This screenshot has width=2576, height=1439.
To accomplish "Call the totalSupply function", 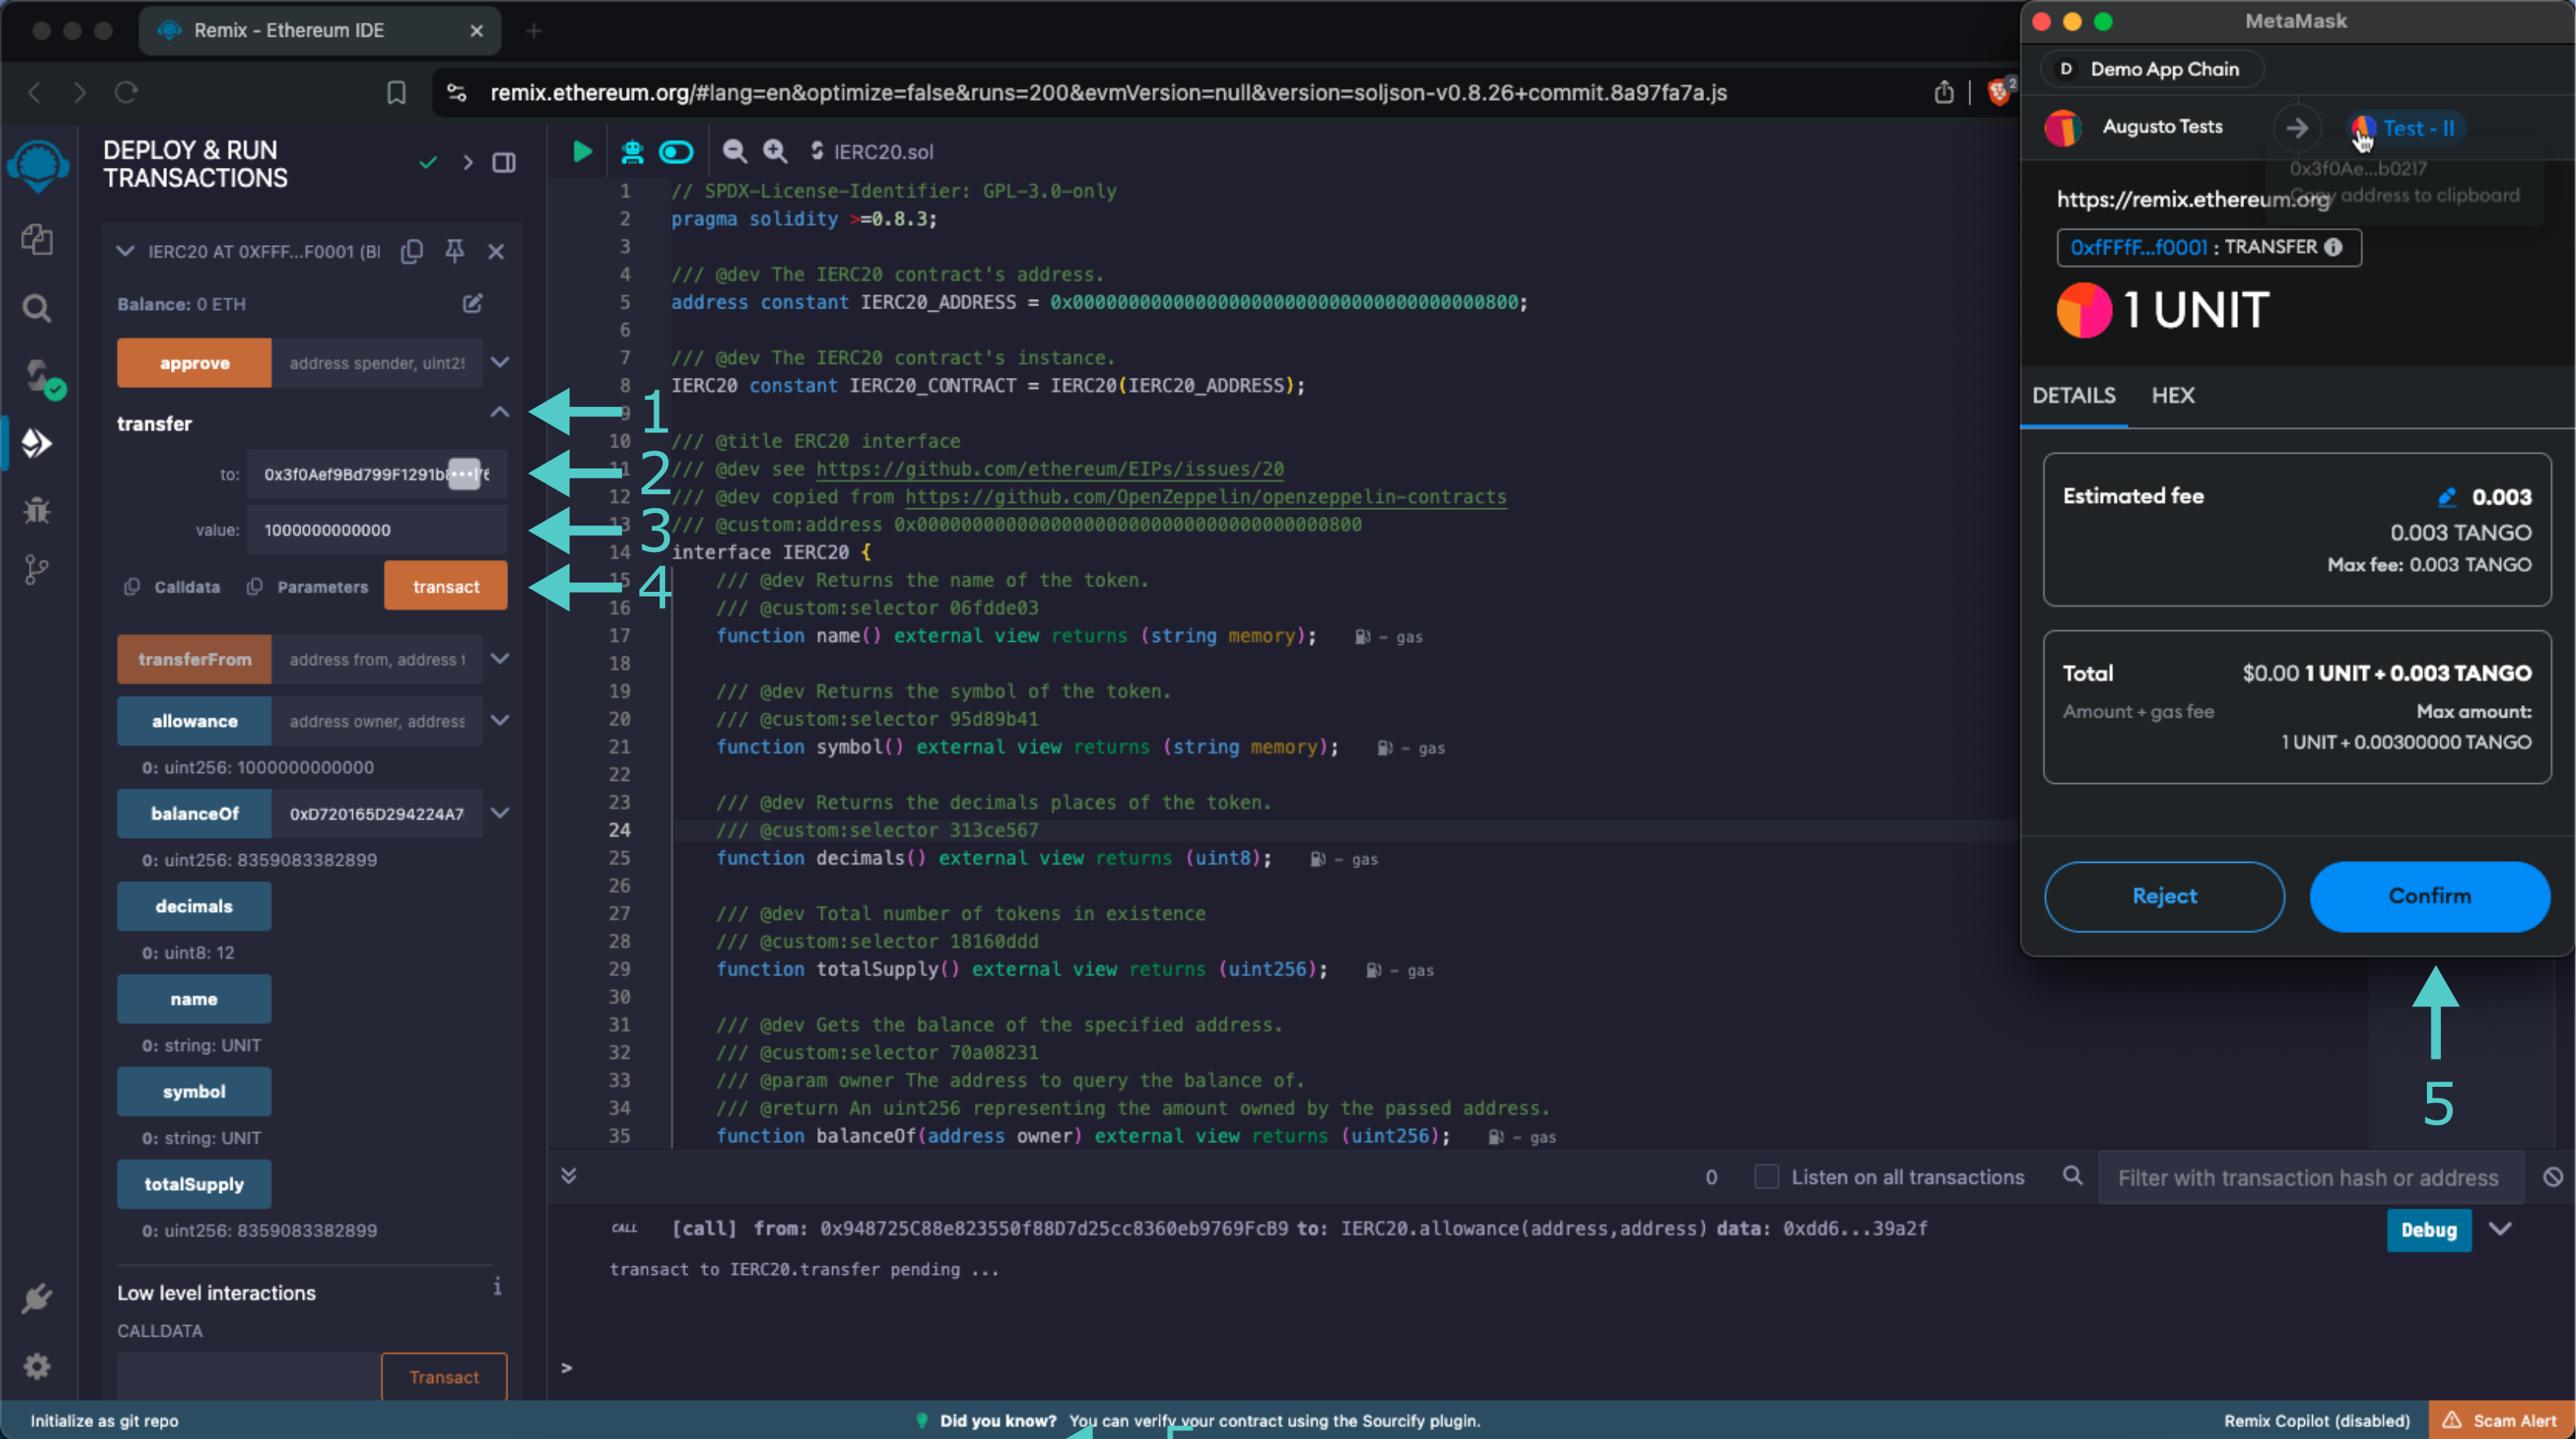I will pyautogui.click(x=194, y=1184).
